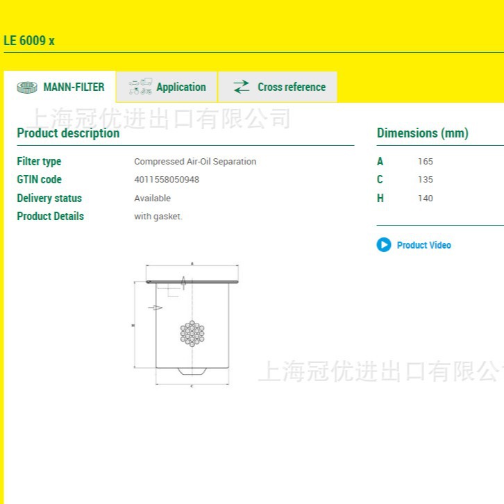The image size is (504, 504).
Task: Click the 'Product Details' label
Action: (50, 216)
